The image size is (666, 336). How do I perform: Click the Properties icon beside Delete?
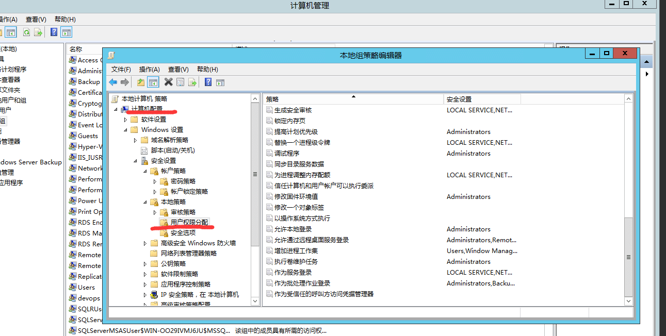point(180,82)
